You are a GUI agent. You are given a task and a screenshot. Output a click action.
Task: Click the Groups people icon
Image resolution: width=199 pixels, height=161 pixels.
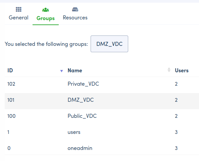(46, 10)
